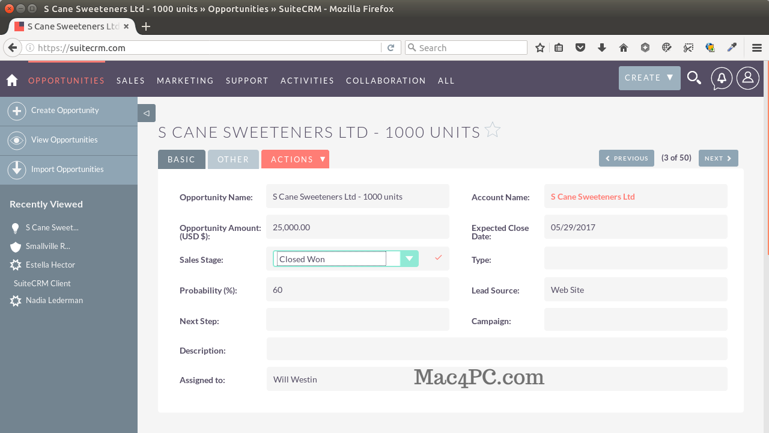769x433 pixels.
Task: Click the site info icon in URL bar
Action: coord(30,48)
